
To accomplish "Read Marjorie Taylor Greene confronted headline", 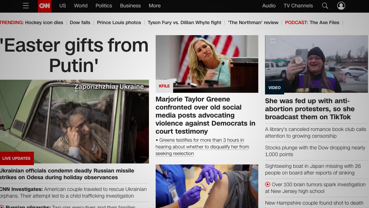I will [x=205, y=115].
